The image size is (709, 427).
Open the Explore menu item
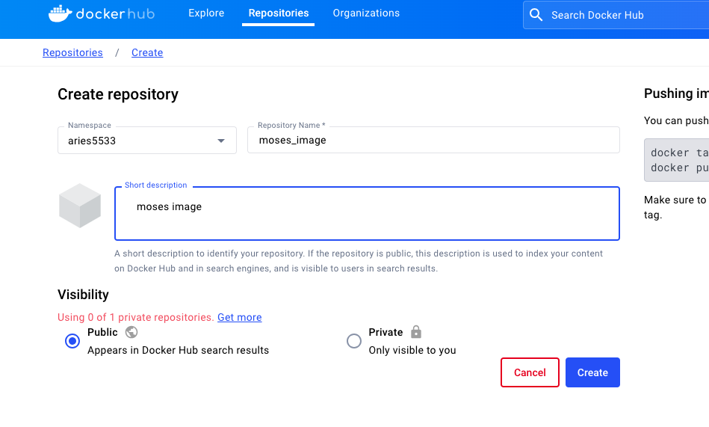[x=206, y=13]
